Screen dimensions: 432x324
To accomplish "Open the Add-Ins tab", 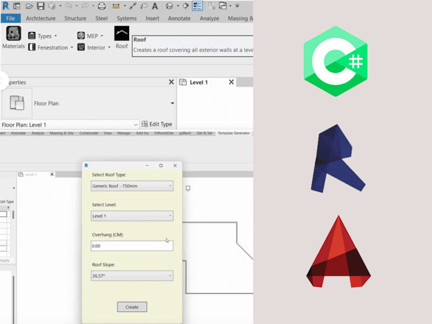I will [x=142, y=133].
